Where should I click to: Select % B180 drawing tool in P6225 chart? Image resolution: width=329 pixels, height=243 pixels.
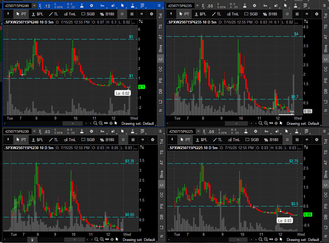coord(270,140)
